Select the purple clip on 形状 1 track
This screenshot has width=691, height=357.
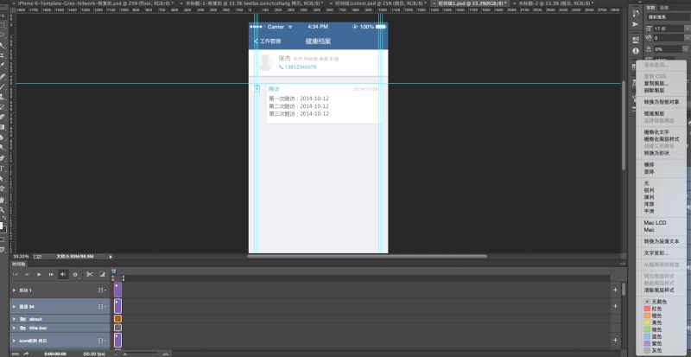coord(117,290)
